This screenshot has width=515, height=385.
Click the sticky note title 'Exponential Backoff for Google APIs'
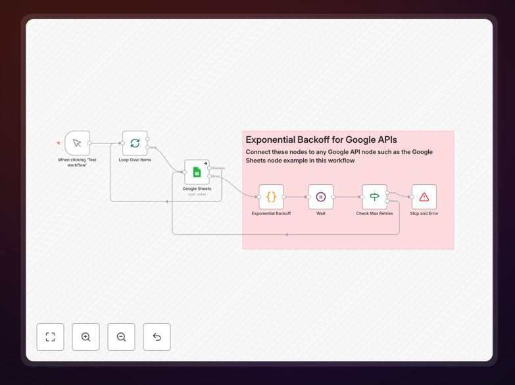point(321,140)
